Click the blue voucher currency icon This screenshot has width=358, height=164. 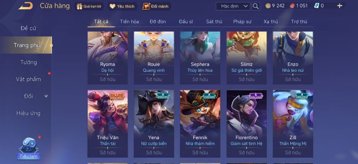click(x=316, y=6)
